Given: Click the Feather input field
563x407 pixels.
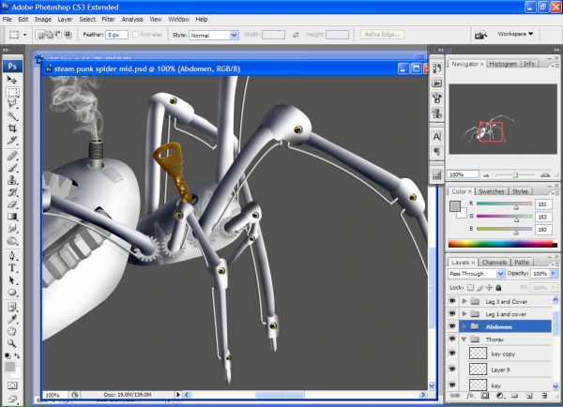Looking at the screenshot, I should (x=116, y=35).
